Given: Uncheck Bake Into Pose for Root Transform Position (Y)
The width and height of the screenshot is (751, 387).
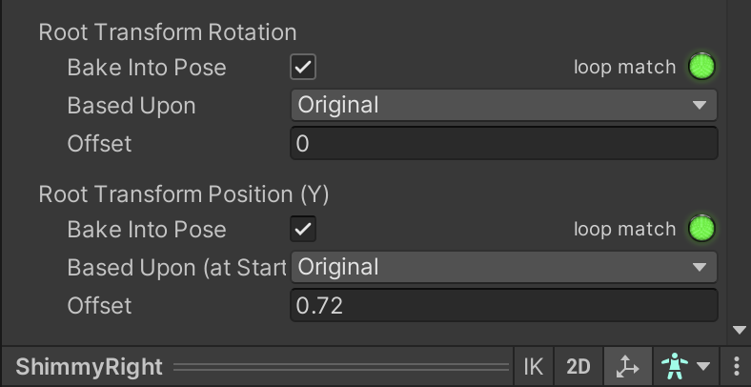Looking at the screenshot, I should click(303, 230).
